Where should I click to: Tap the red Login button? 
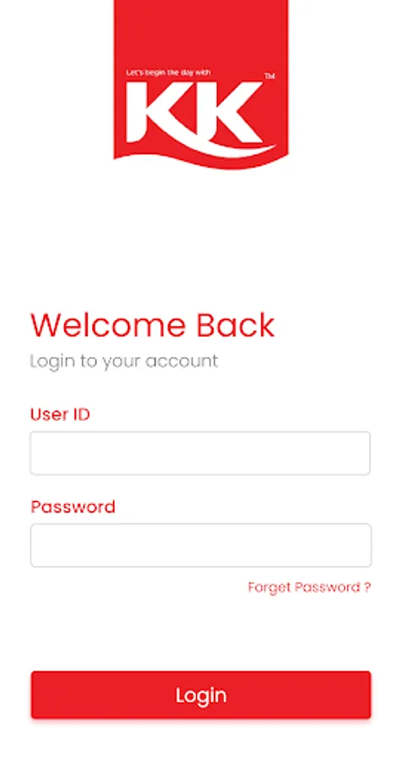point(200,695)
